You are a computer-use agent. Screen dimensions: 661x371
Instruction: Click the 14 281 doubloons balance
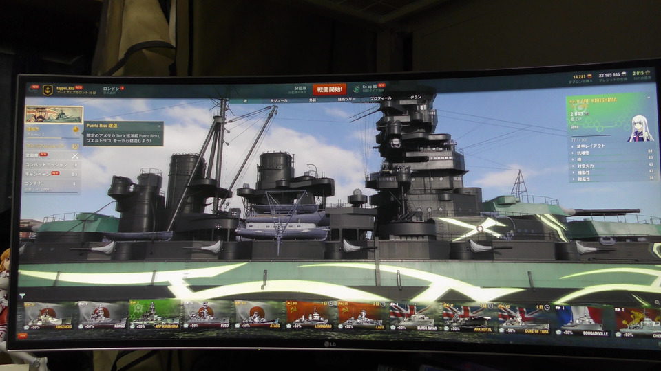tap(579, 76)
